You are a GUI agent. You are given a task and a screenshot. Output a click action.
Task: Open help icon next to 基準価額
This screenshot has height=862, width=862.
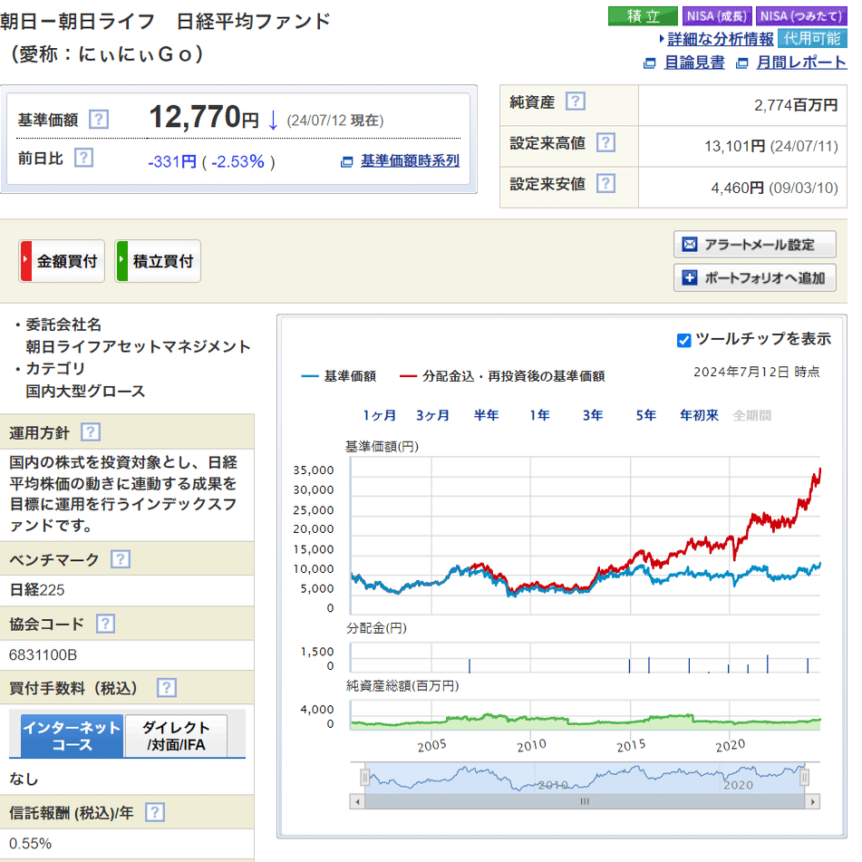pos(99,120)
